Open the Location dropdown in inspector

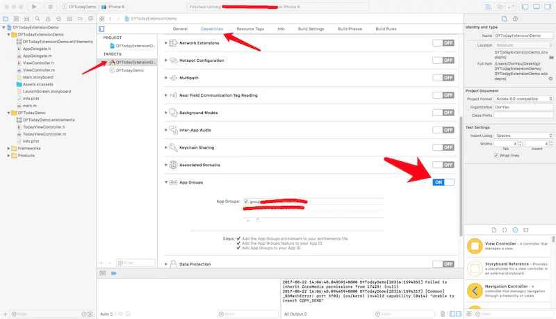click(523, 45)
